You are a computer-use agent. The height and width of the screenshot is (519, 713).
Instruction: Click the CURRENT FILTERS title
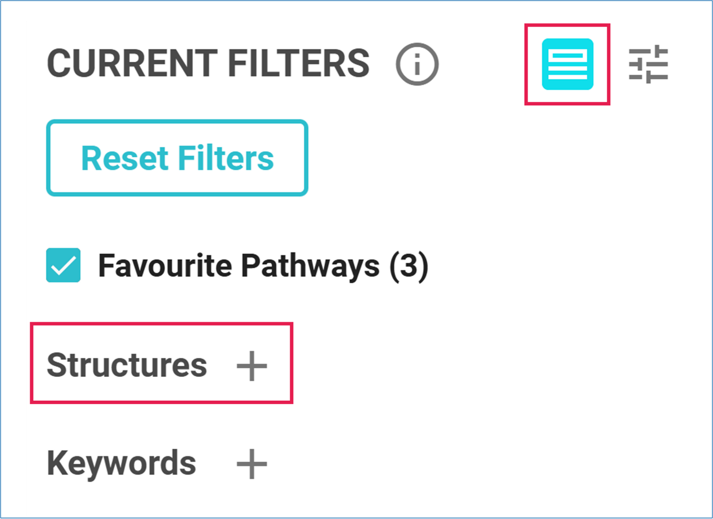(x=208, y=63)
